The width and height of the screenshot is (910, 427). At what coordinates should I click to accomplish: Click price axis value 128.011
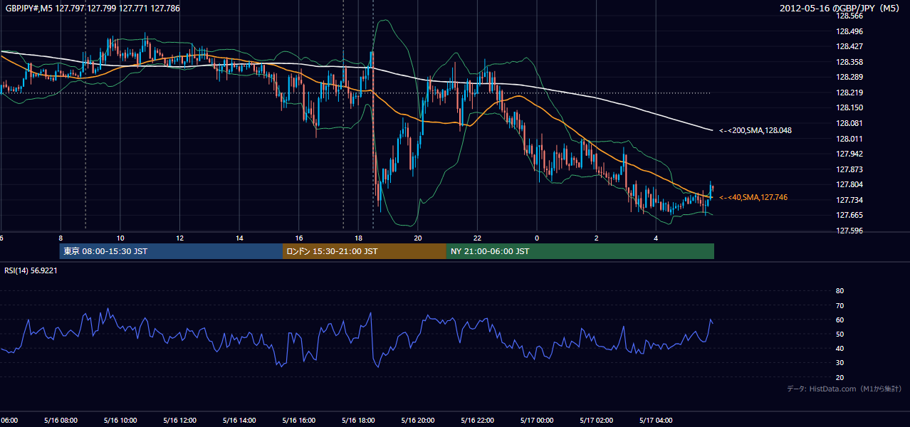click(x=848, y=139)
